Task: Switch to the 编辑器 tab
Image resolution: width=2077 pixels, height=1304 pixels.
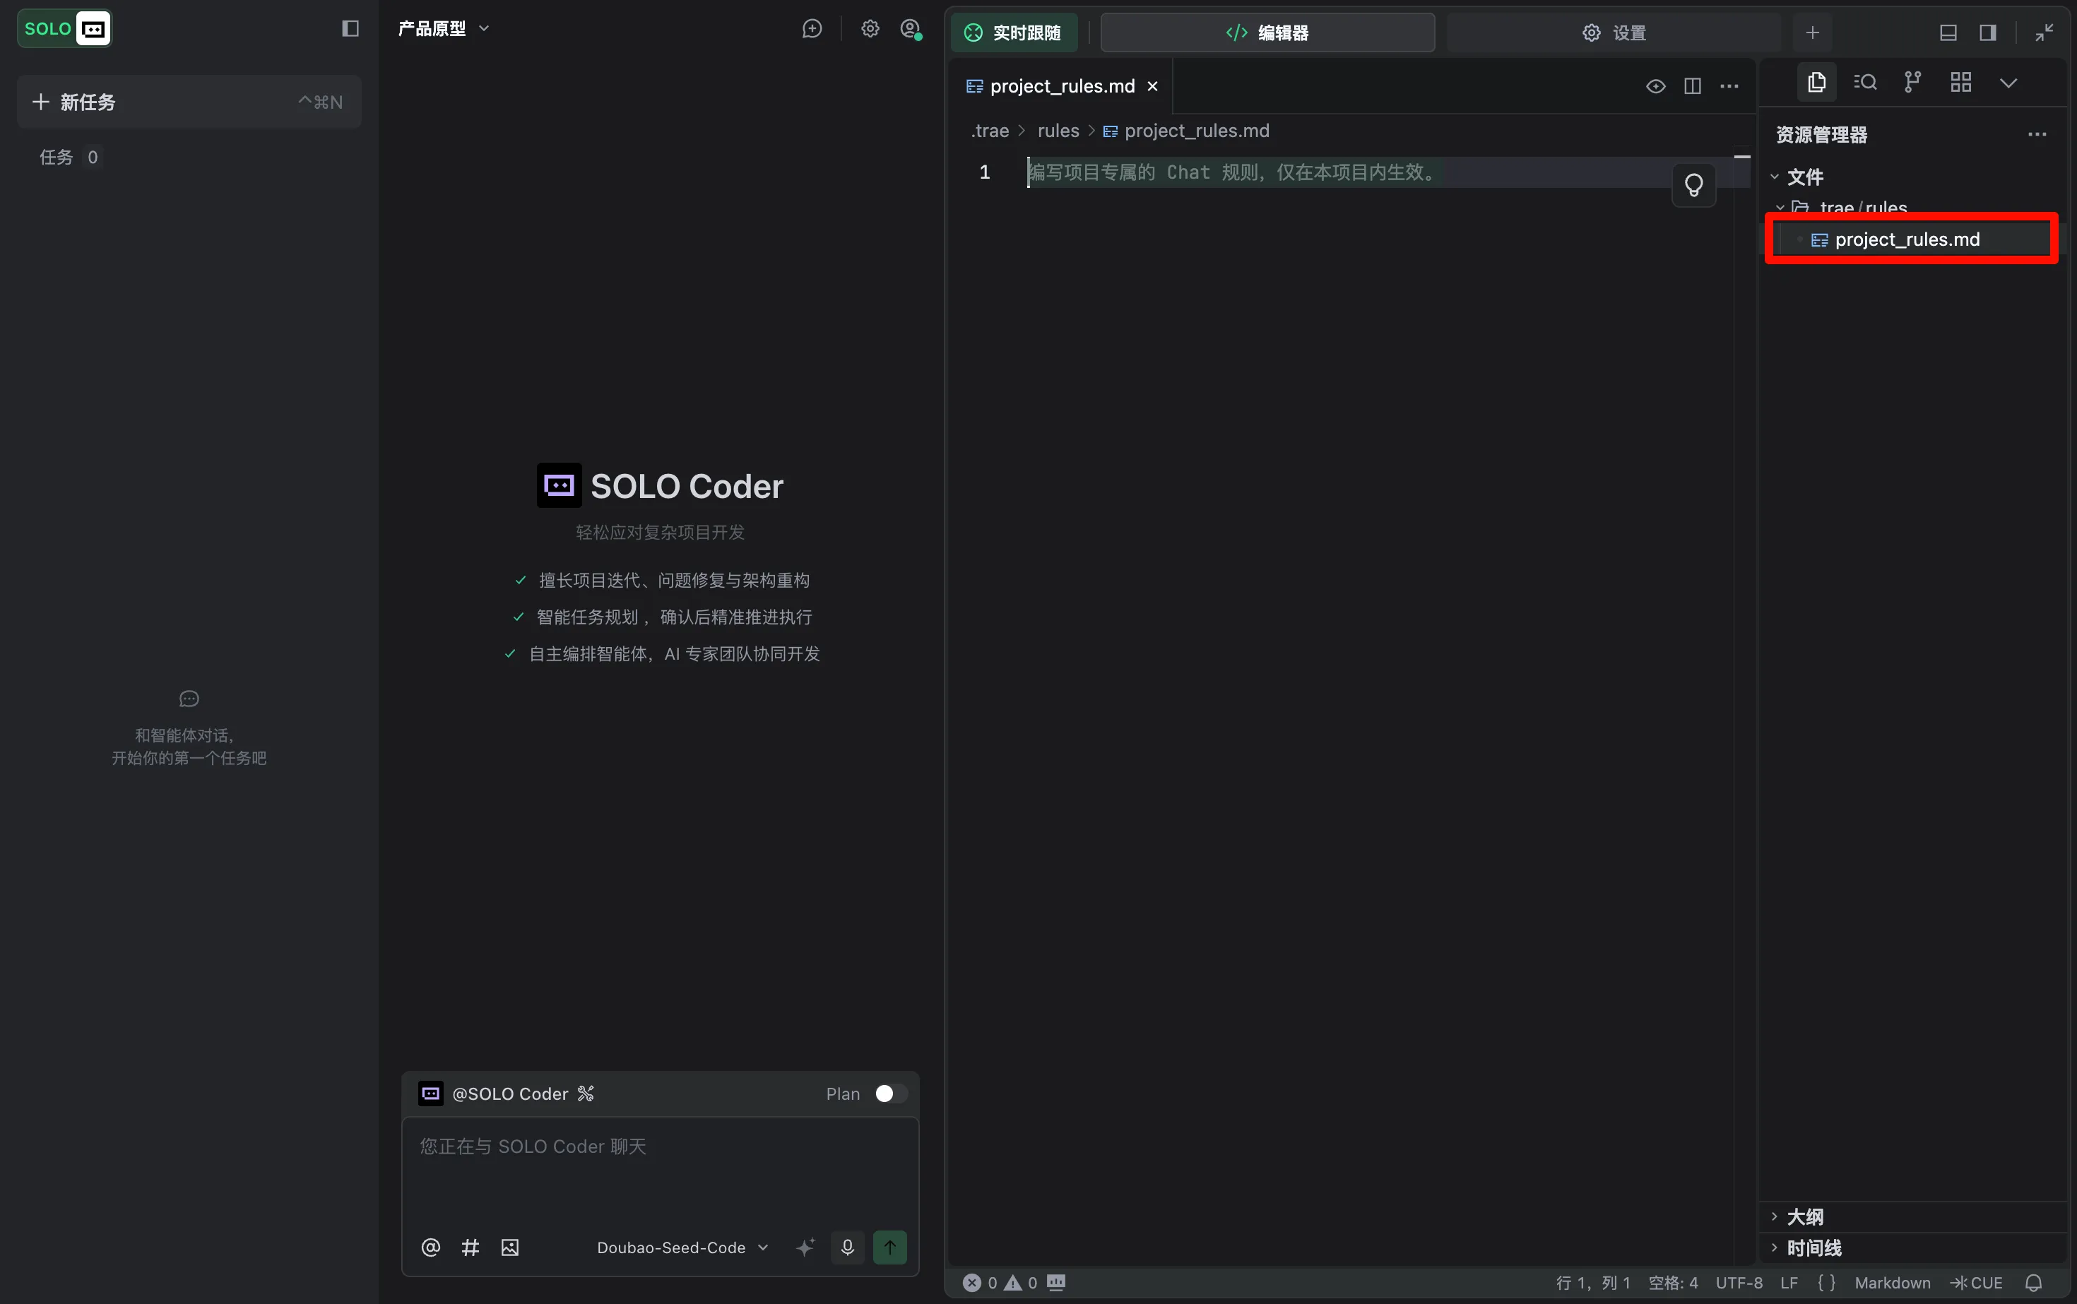Action: [1267, 32]
